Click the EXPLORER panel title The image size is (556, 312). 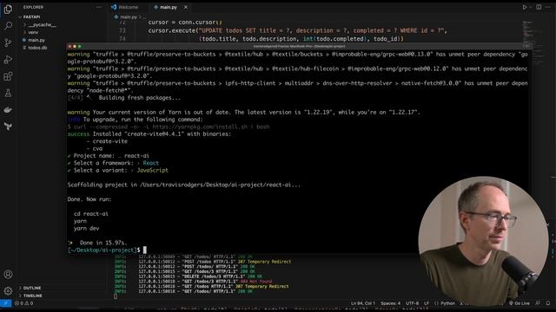pos(33,7)
